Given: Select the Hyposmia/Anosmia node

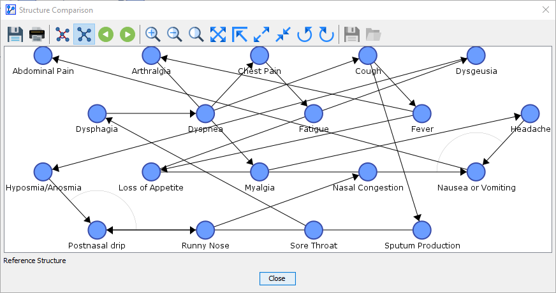Looking at the screenshot, I should (x=43, y=172).
